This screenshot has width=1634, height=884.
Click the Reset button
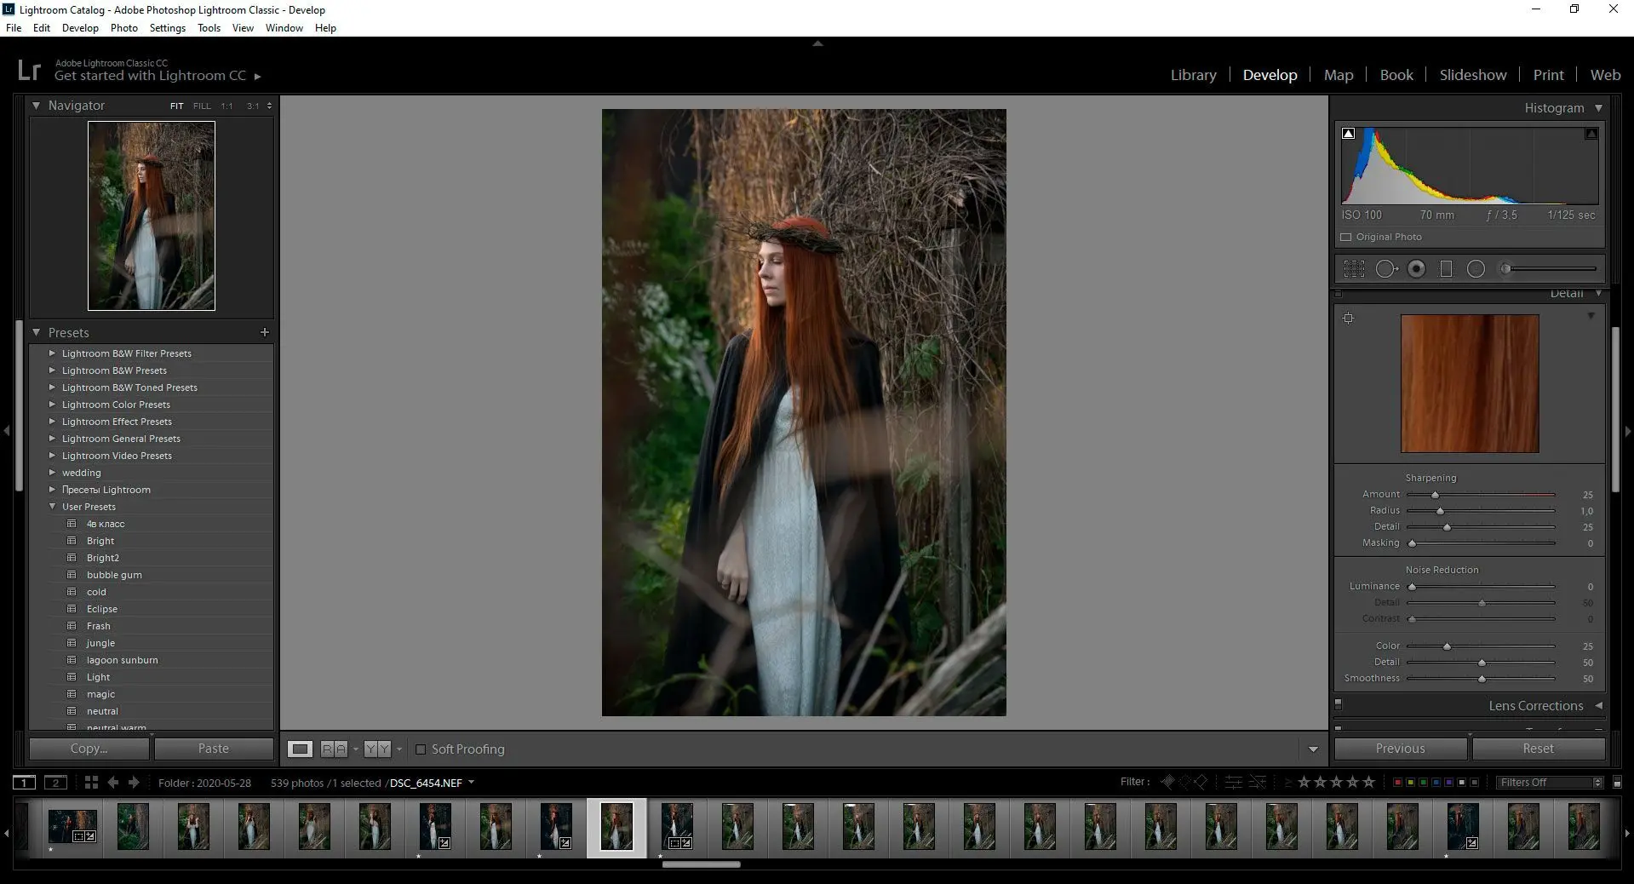point(1538,749)
